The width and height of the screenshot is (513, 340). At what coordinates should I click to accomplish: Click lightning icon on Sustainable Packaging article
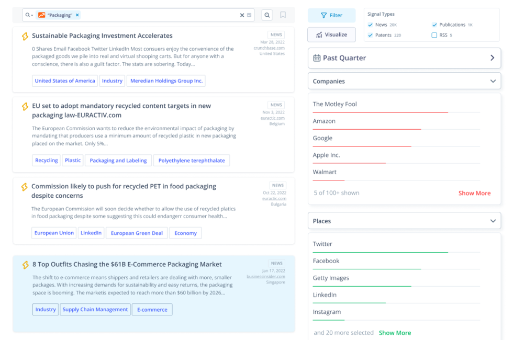point(25,36)
